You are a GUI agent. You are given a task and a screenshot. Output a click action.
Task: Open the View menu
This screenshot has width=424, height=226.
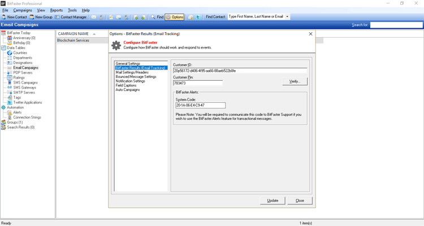[41, 10]
